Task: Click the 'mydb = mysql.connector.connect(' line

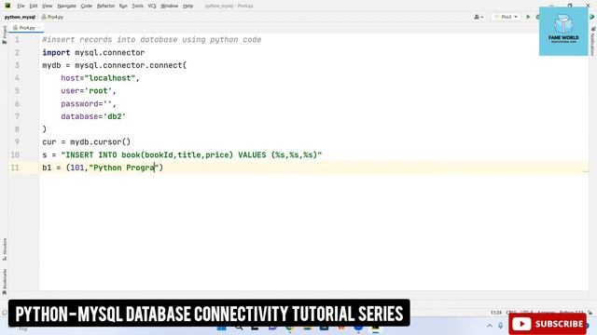Action: pyautogui.click(x=115, y=65)
